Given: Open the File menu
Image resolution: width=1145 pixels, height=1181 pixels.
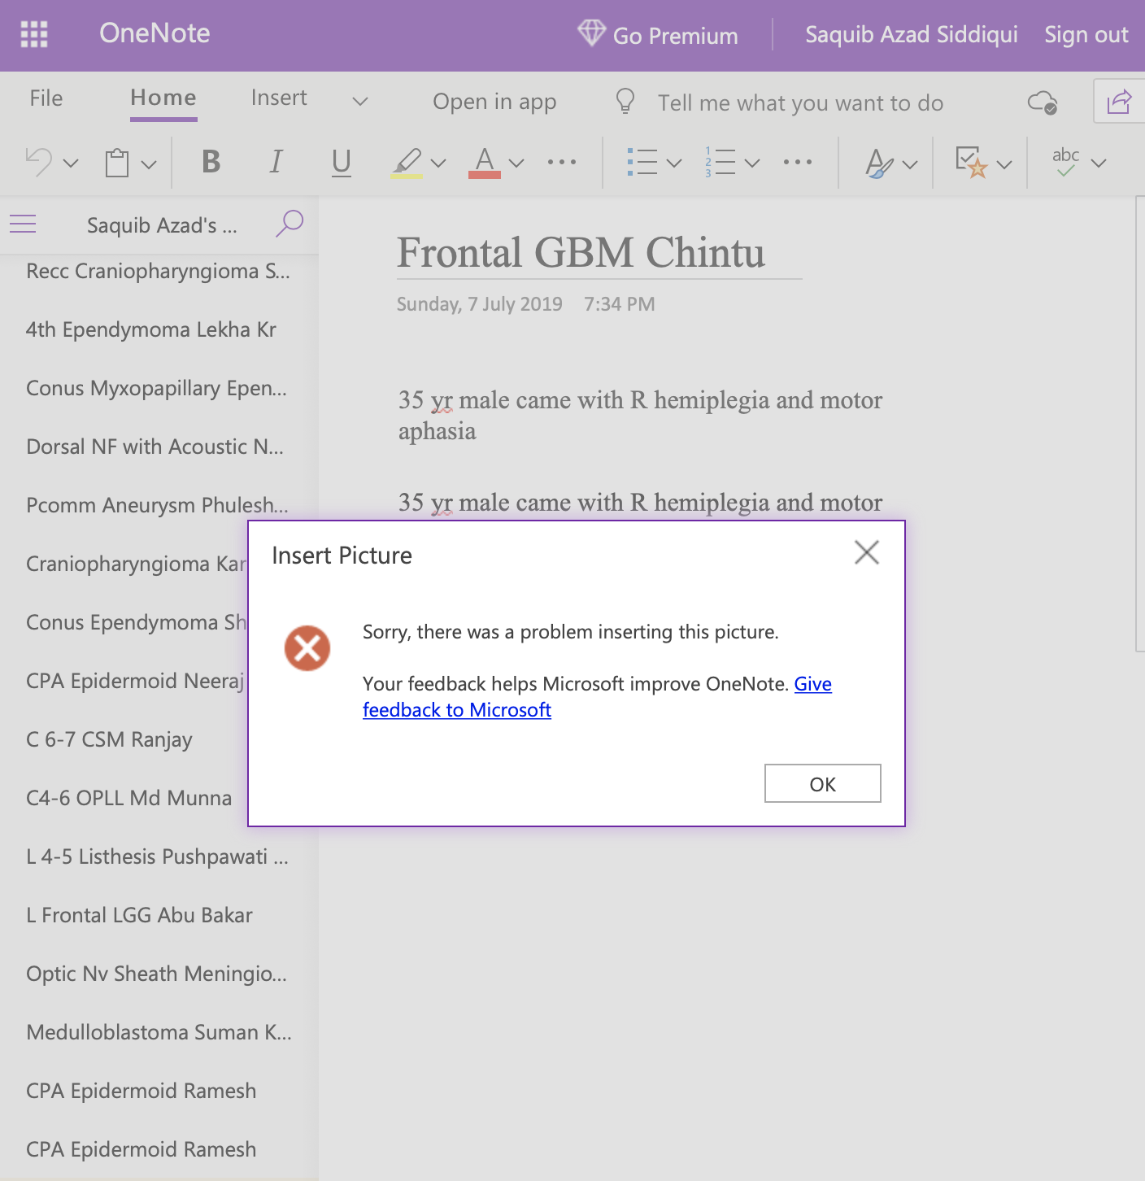Looking at the screenshot, I should tap(46, 98).
